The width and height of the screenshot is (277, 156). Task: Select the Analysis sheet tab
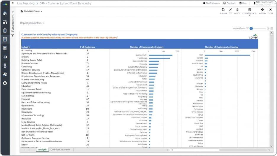click(x=42, y=150)
